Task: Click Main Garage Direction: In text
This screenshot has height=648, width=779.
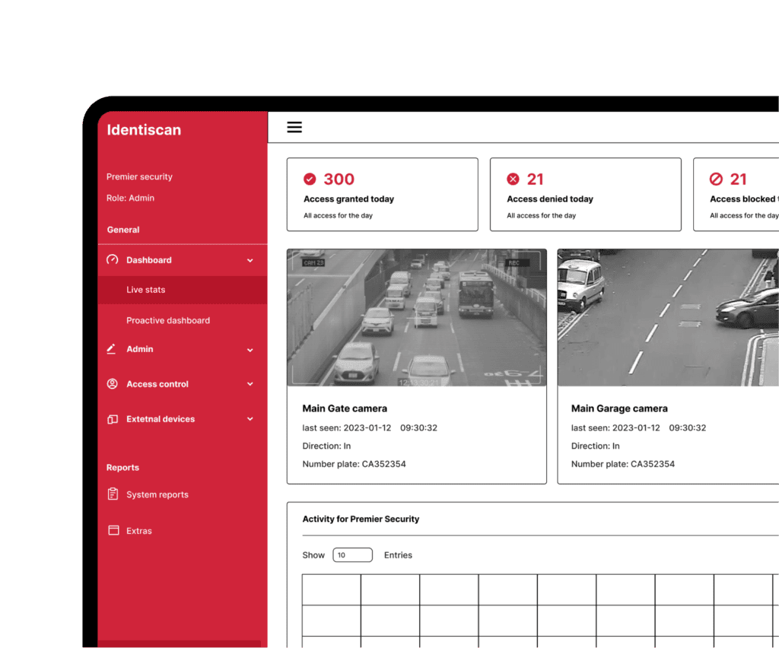Action: tap(595, 446)
